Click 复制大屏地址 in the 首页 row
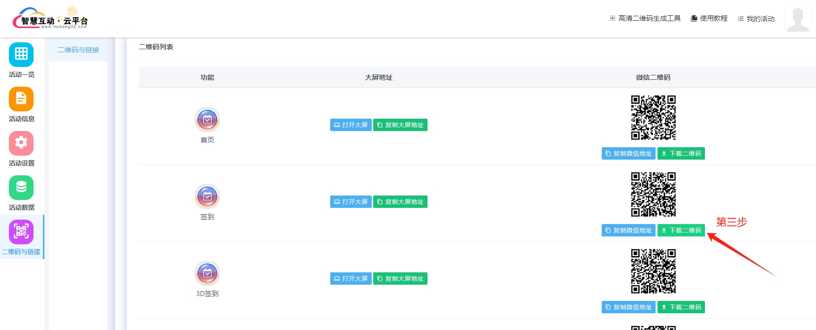Screen dimensions: 816x330 pos(400,125)
